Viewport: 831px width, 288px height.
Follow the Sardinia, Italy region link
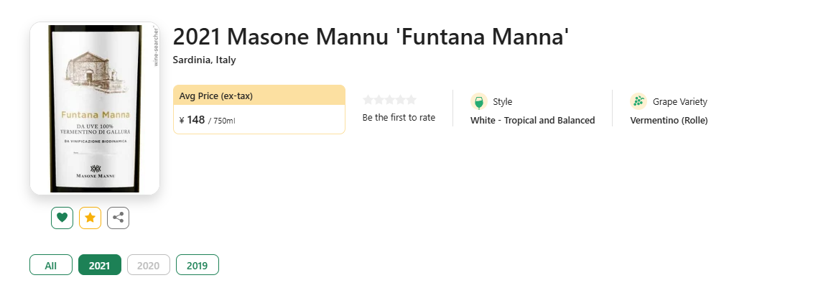(204, 60)
